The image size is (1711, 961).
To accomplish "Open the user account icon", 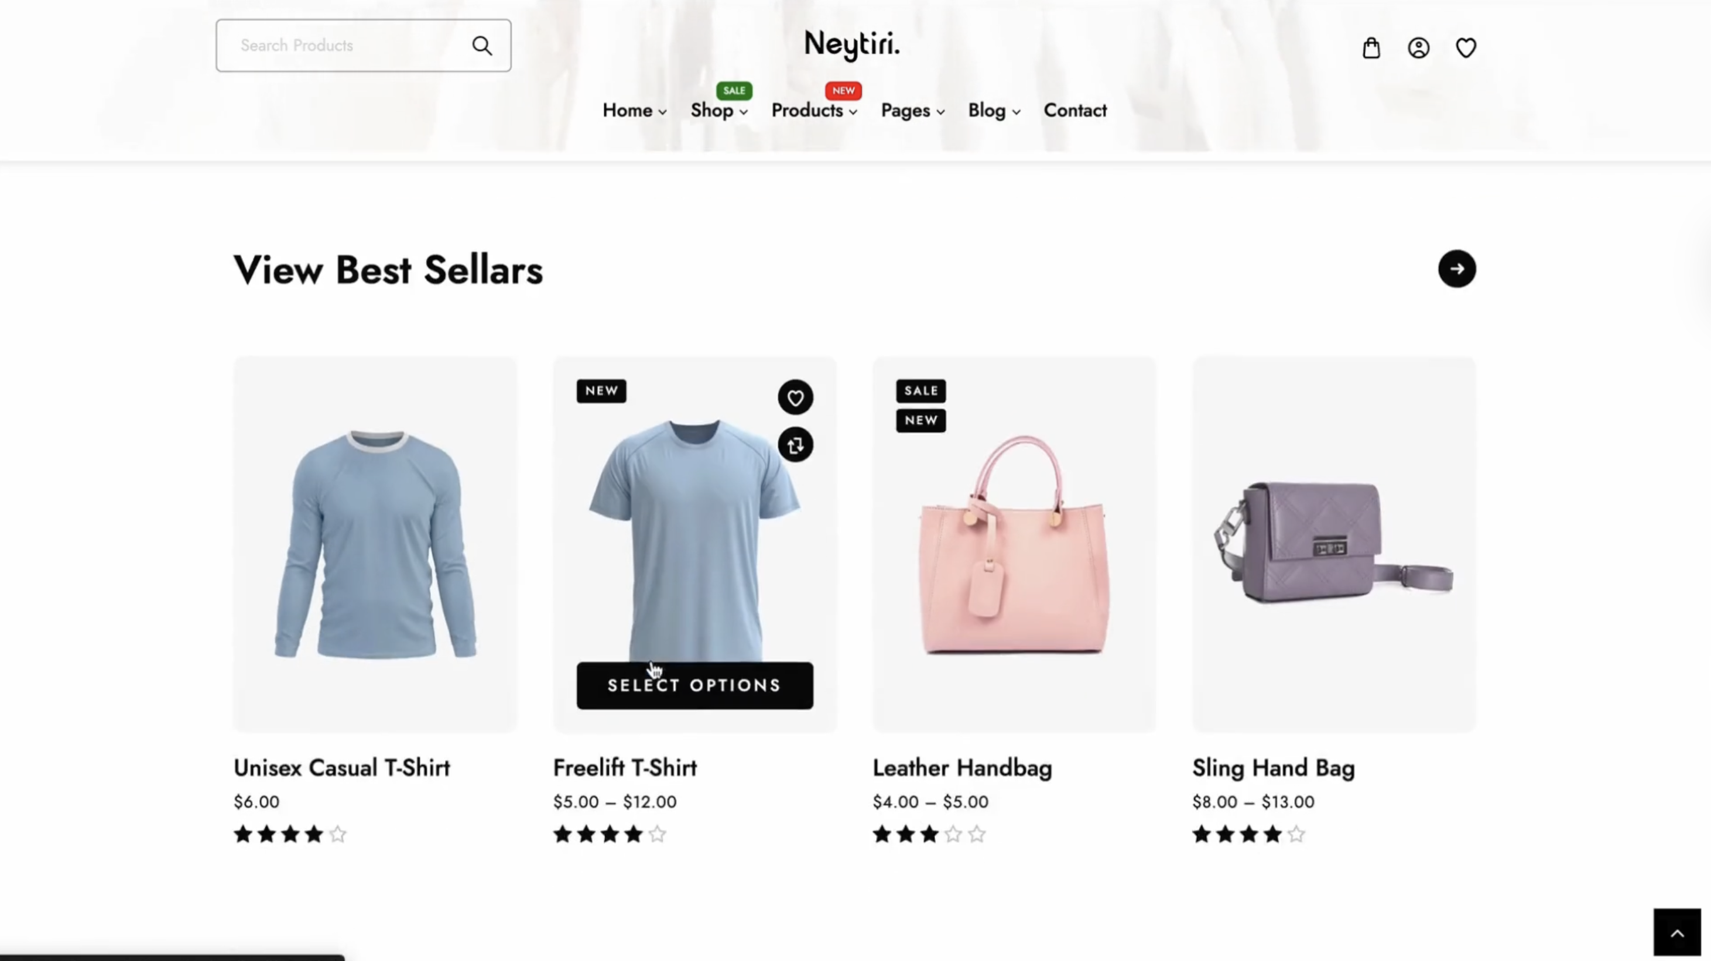I will (x=1418, y=48).
